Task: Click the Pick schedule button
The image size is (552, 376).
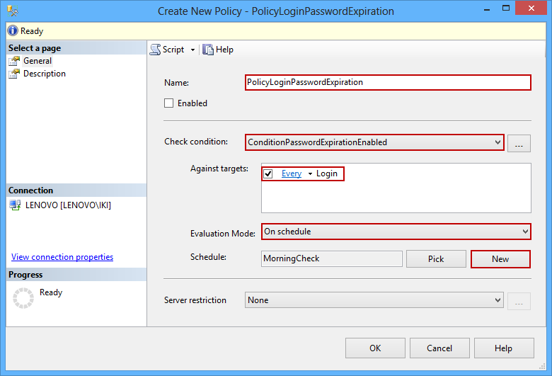Action: [x=436, y=259]
